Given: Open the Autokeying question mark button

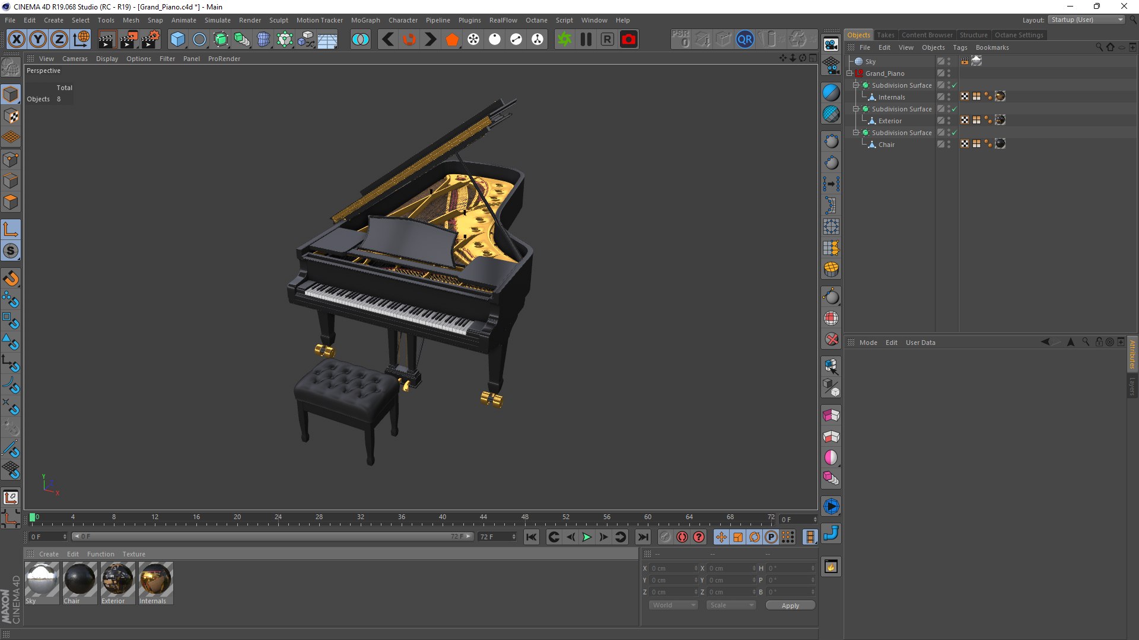Looking at the screenshot, I should point(699,537).
